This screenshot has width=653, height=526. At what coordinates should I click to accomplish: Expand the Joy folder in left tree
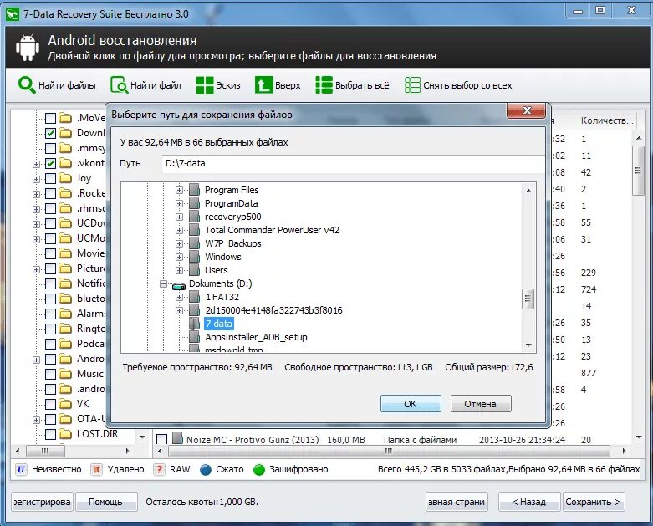36,179
